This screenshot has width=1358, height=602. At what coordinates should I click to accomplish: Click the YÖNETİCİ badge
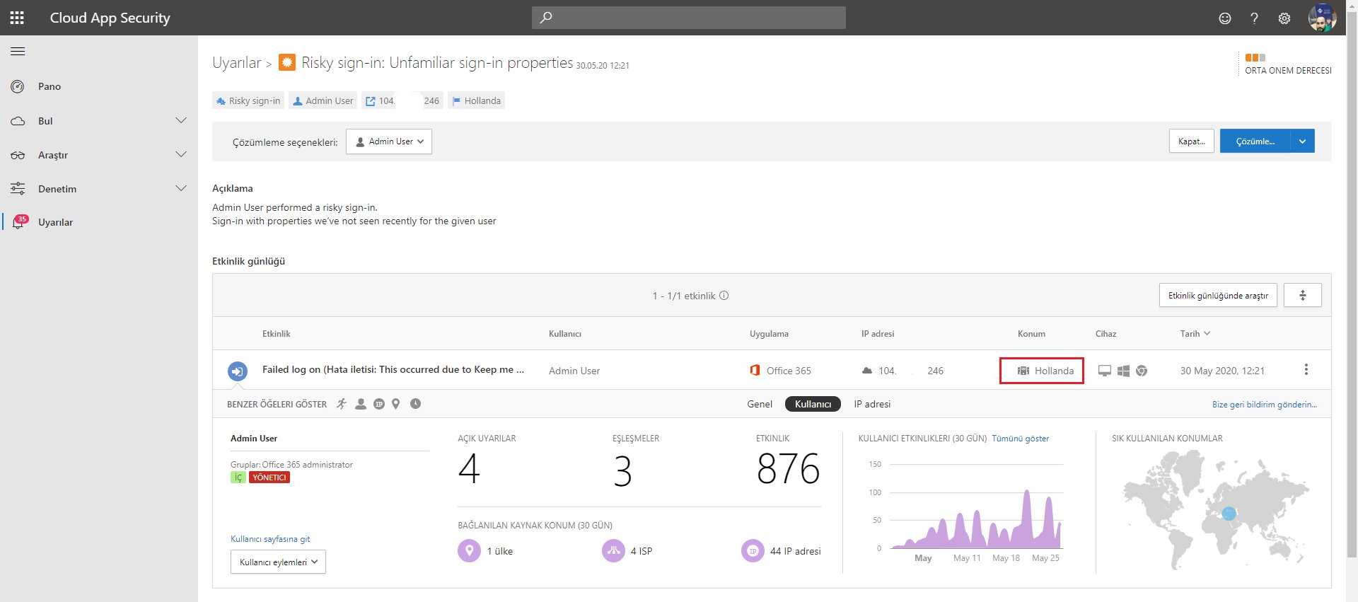pyautogui.click(x=269, y=477)
